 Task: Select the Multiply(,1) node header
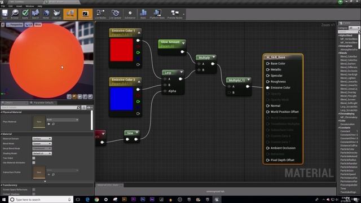click(239, 80)
